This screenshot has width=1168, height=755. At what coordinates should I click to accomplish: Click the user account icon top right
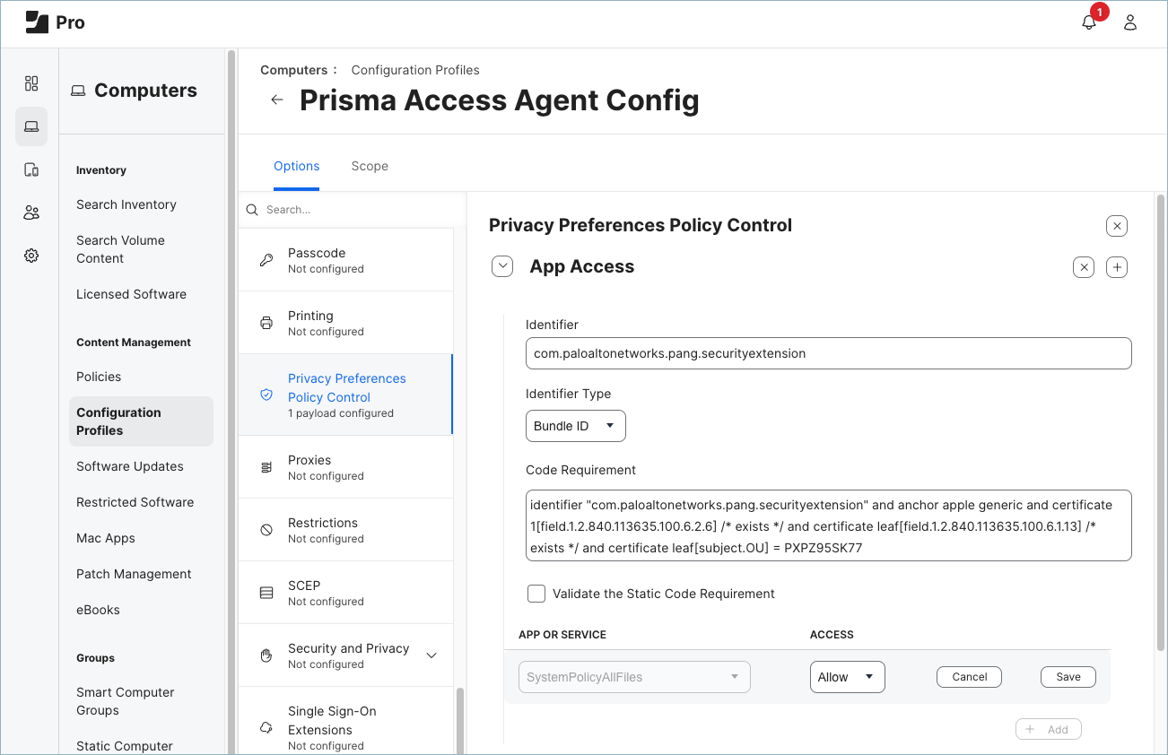(x=1129, y=22)
